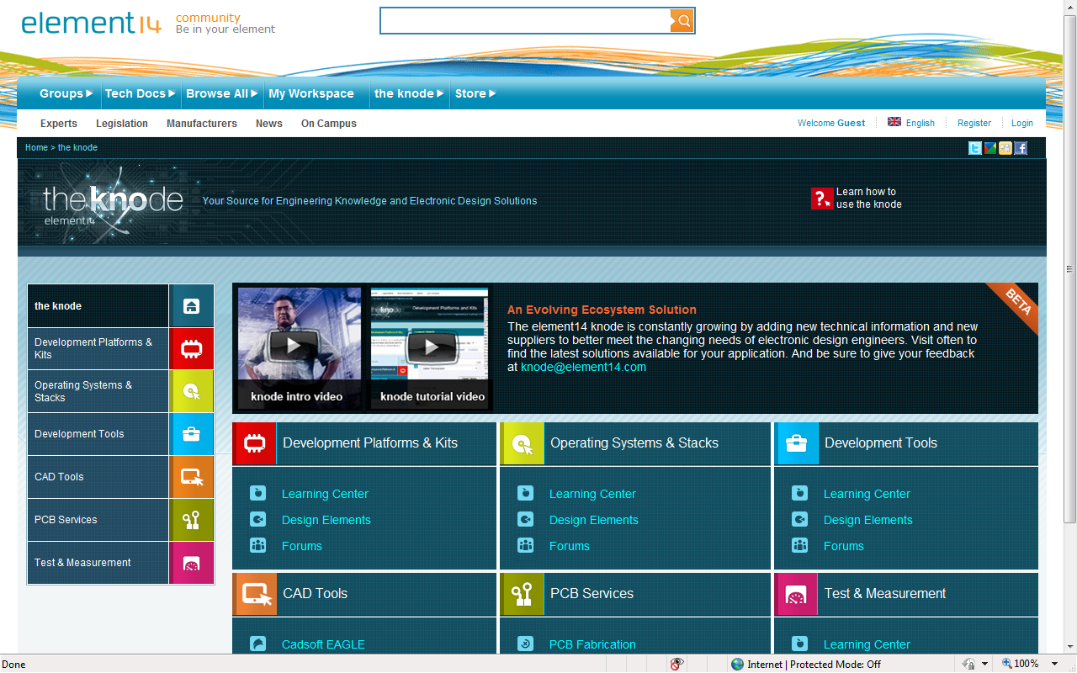Select My Workspace in navigation bar
This screenshot has width=1077, height=673.
(311, 93)
